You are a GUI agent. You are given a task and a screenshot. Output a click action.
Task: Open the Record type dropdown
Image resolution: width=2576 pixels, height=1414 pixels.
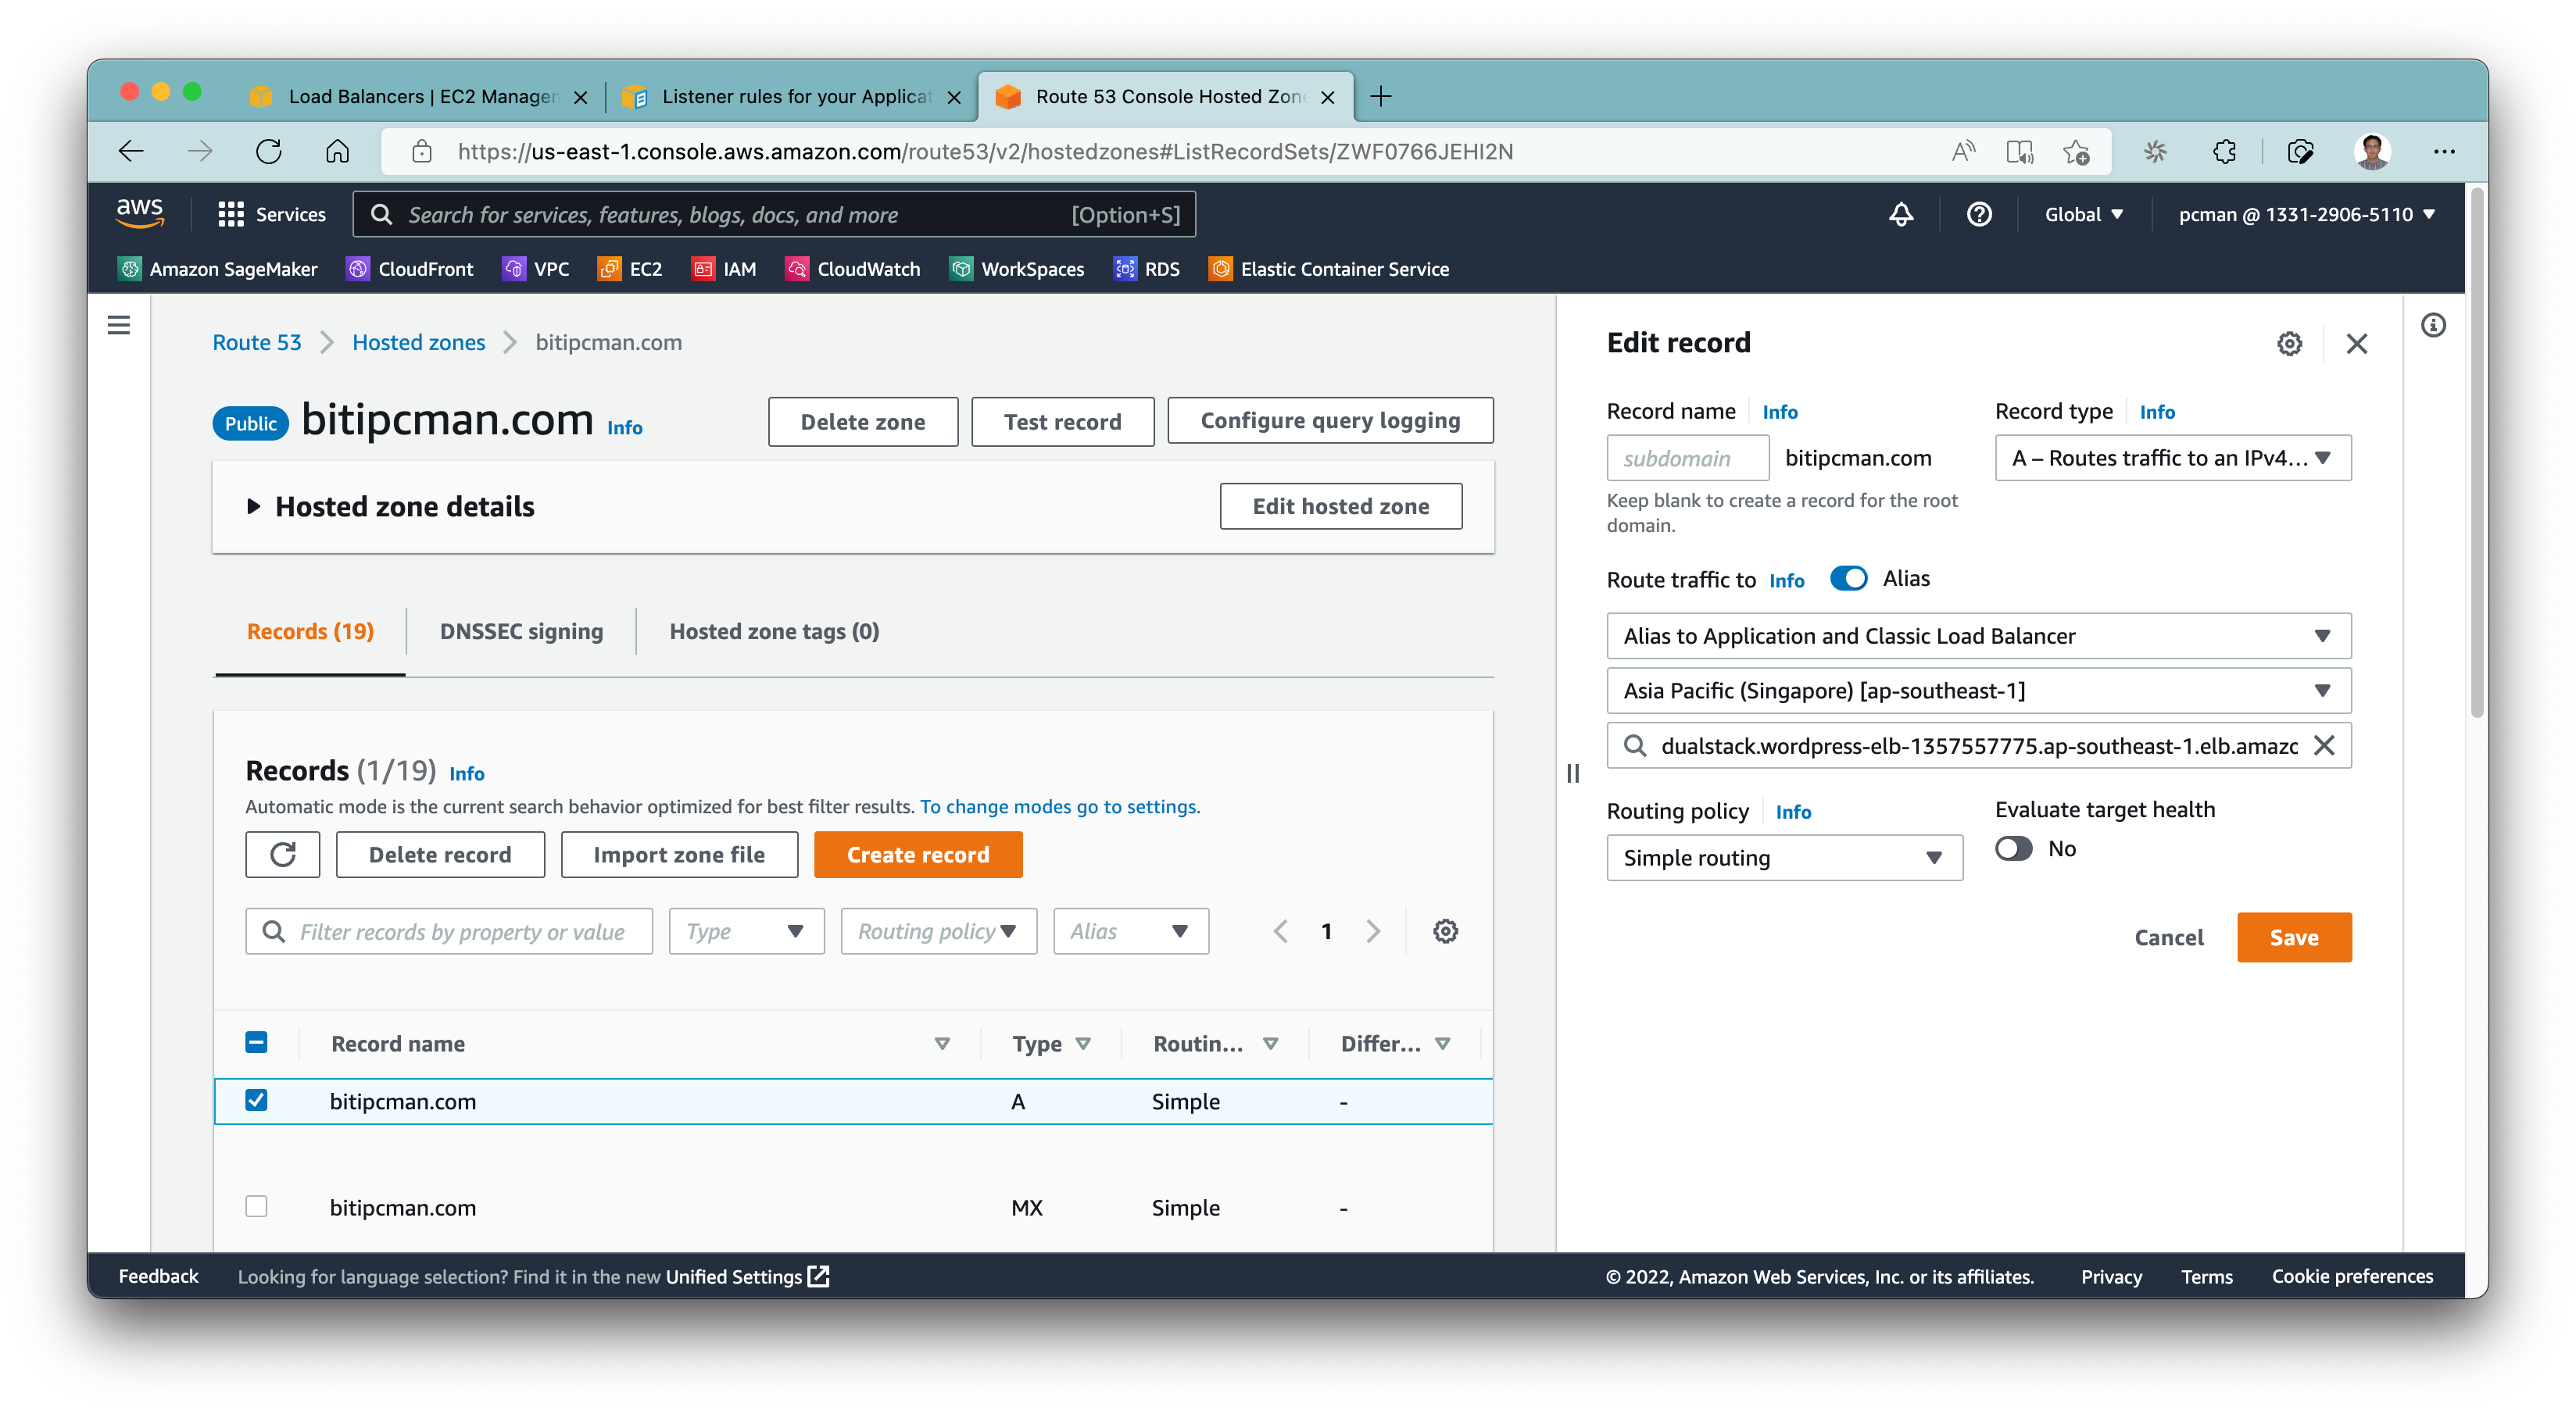tap(2172, 458)
